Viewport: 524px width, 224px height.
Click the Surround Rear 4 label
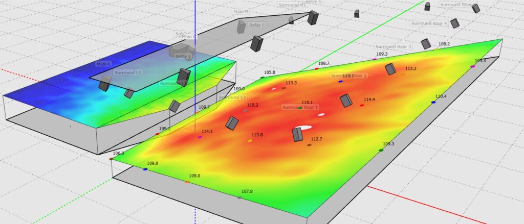coord(429,23)
